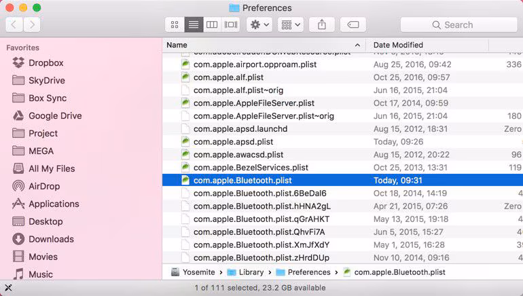Image resolution: width=523 pixels, height=296 pixels.
Task: Select com.apple.BezelServices.plist file
Action: [251, 167]
